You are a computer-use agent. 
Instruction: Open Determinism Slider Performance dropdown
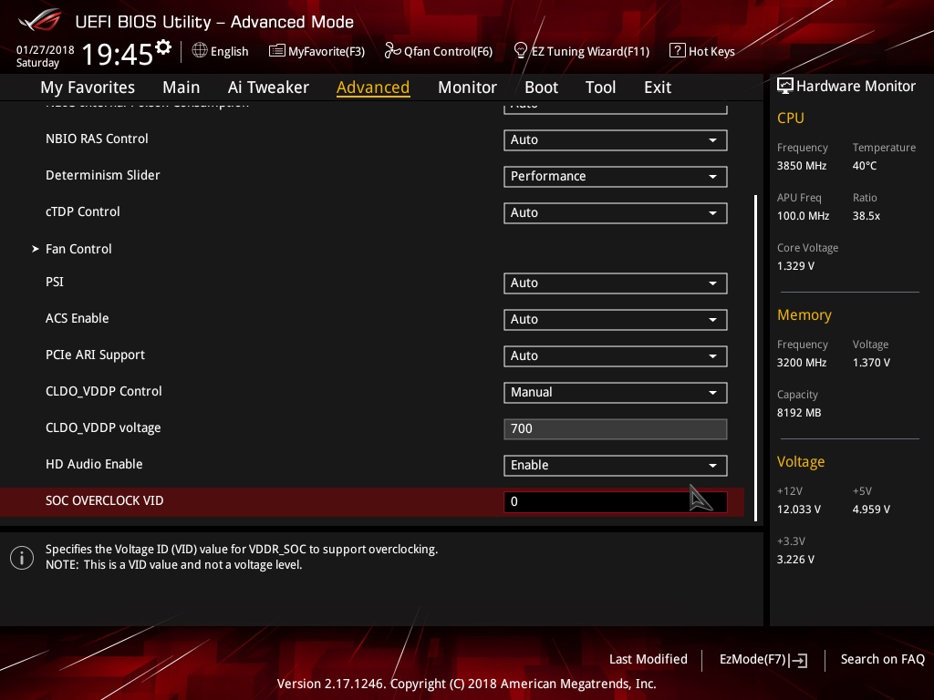[616, 176]
